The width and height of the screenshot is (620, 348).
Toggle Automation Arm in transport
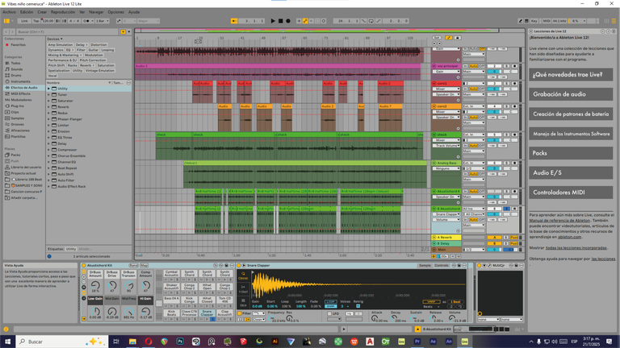coord(305,21)
